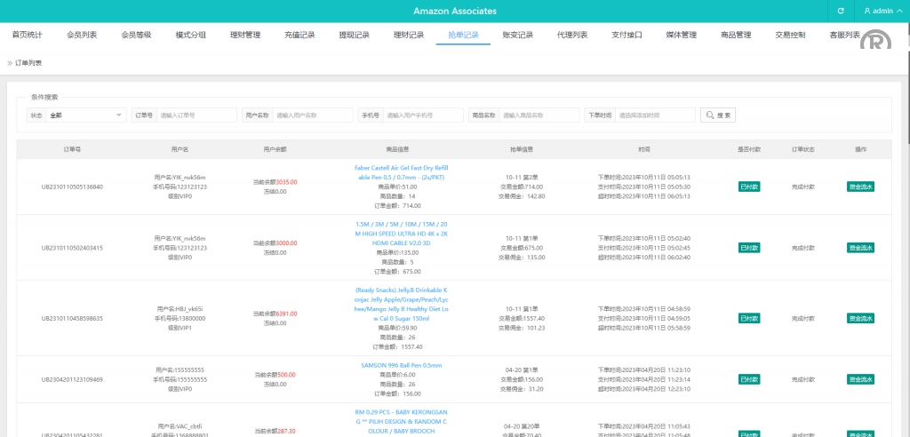Click the 已付款 badge on the HDMI cable row
This screenshot has height=437, width=910.
pos(749,247)
